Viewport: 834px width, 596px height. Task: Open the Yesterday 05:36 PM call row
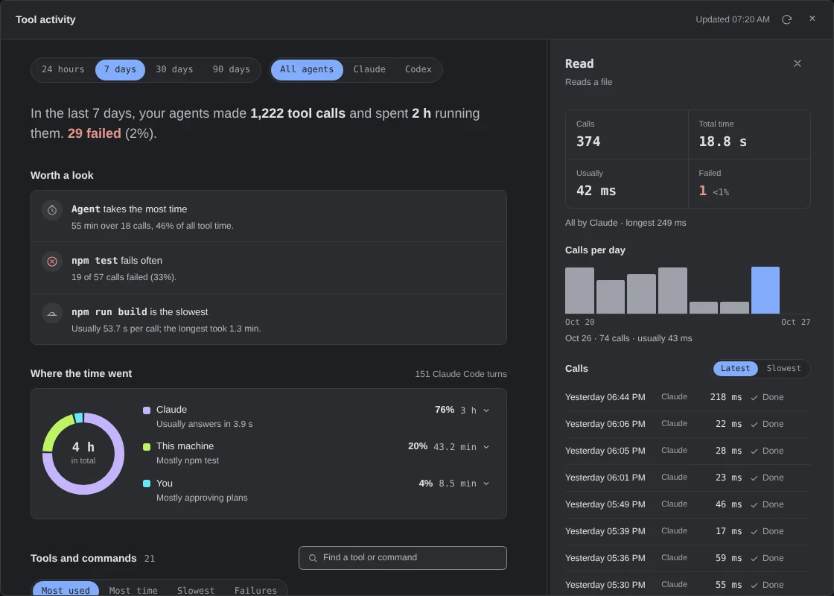(688, 558)
